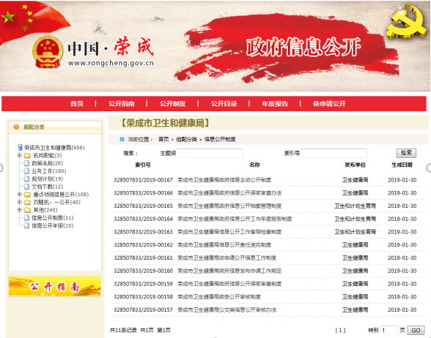Expand the 其他(245) tree node
Viewport: 431px width, 338px height.
point(20,210)
